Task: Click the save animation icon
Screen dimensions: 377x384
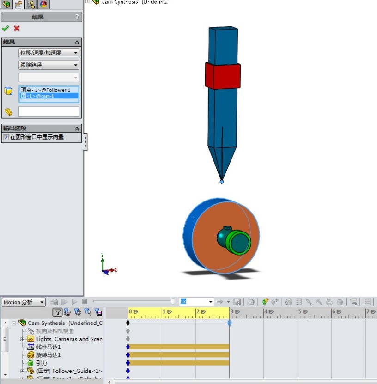Action: [x=237, y=302]
